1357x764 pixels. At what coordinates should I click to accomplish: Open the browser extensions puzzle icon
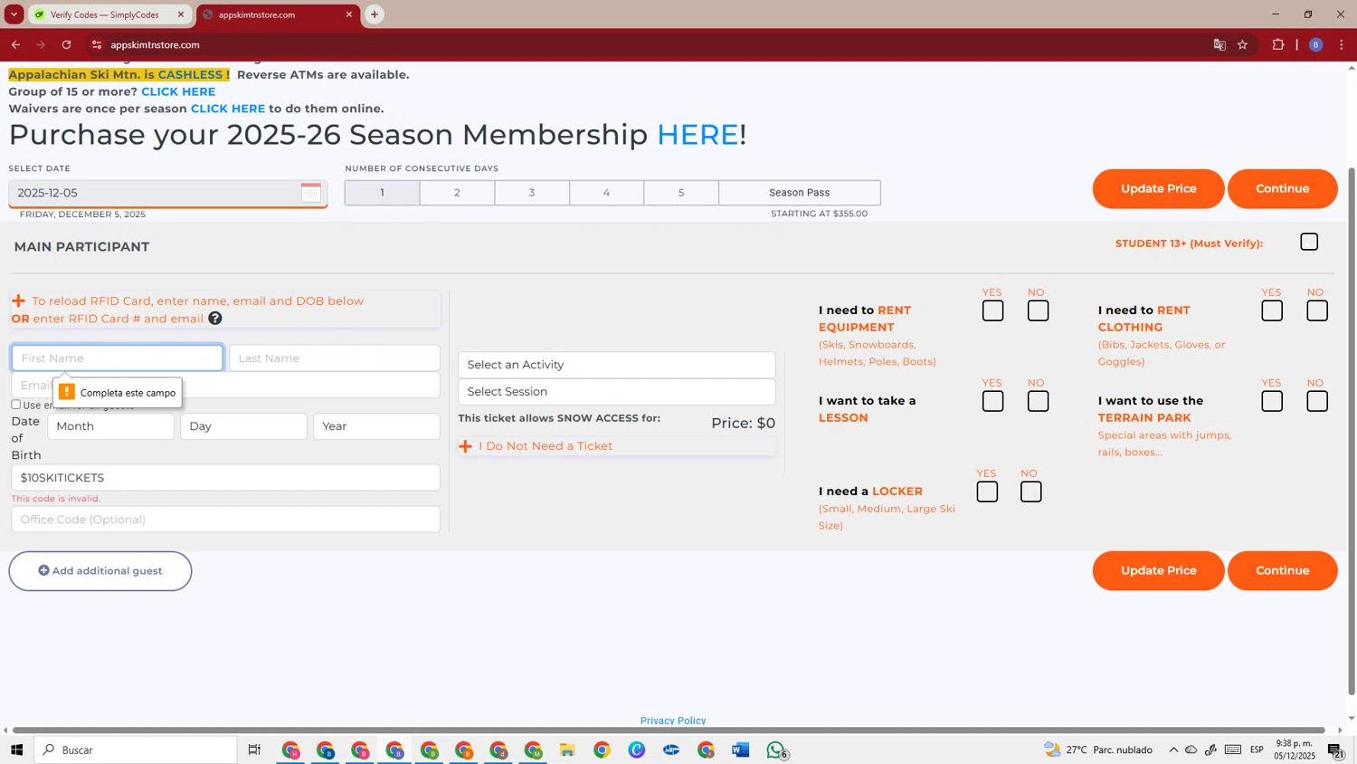tap(1278, 44)
